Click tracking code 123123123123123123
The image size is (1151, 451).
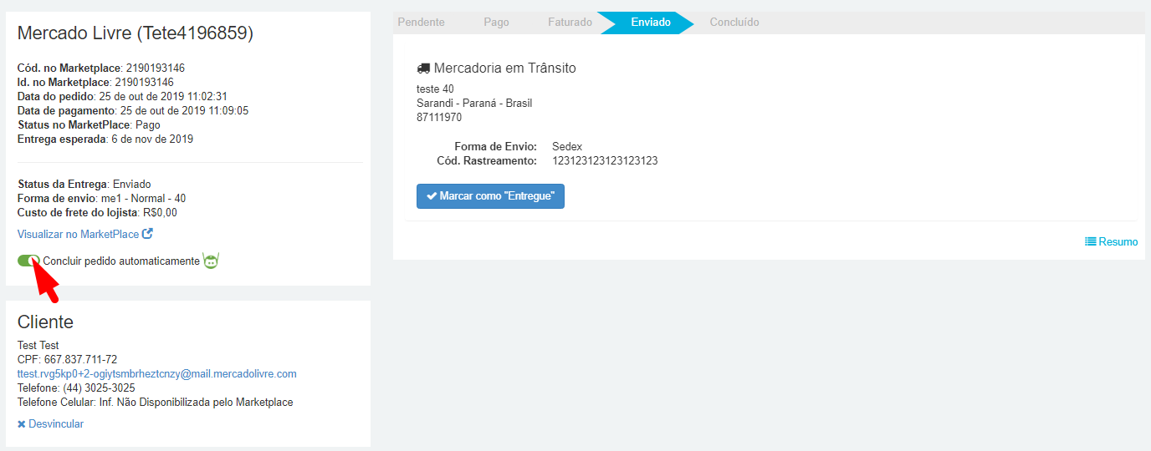pos(605,160)
